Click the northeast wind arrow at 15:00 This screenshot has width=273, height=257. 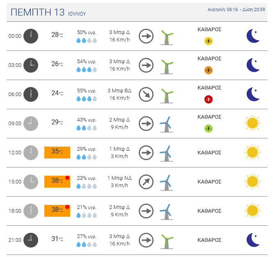click(x=146, y=182)
